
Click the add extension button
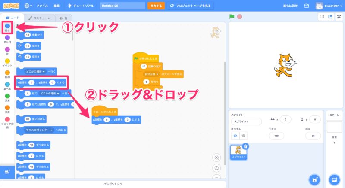[x=7, y=172]
